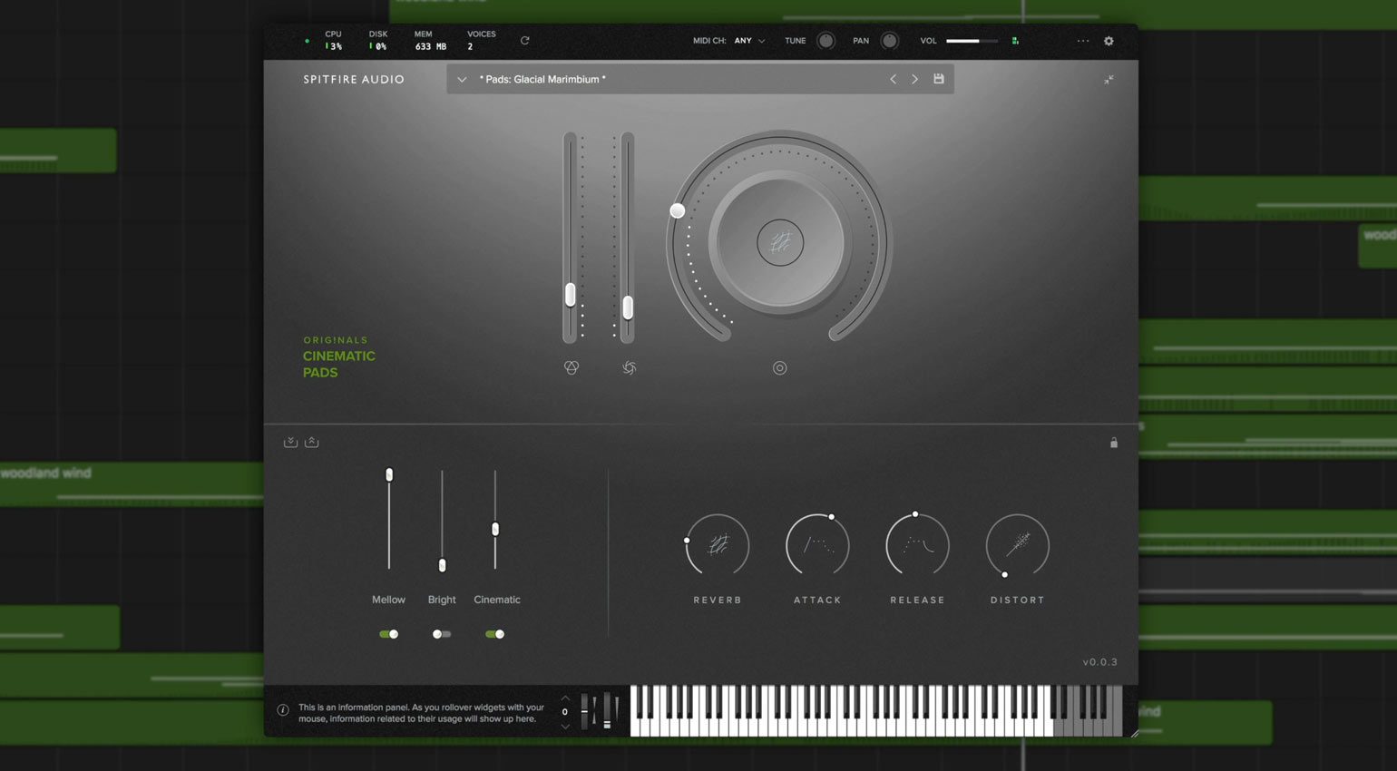Click the Cinematic Pads title
1397x771 pixels.
coord(339,364)
